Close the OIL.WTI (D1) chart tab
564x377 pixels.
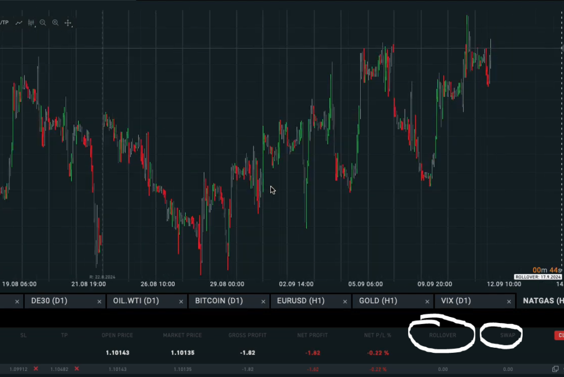click(181, 301)
